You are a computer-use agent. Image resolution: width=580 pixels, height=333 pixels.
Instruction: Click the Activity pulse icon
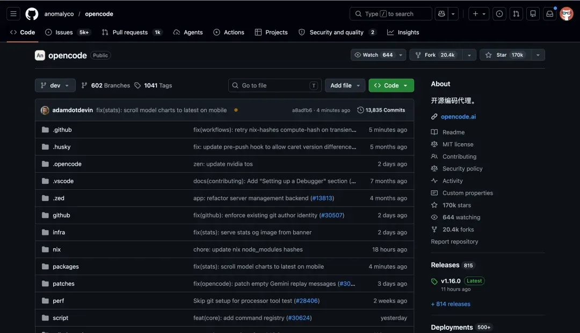click(x=434, y=181)
